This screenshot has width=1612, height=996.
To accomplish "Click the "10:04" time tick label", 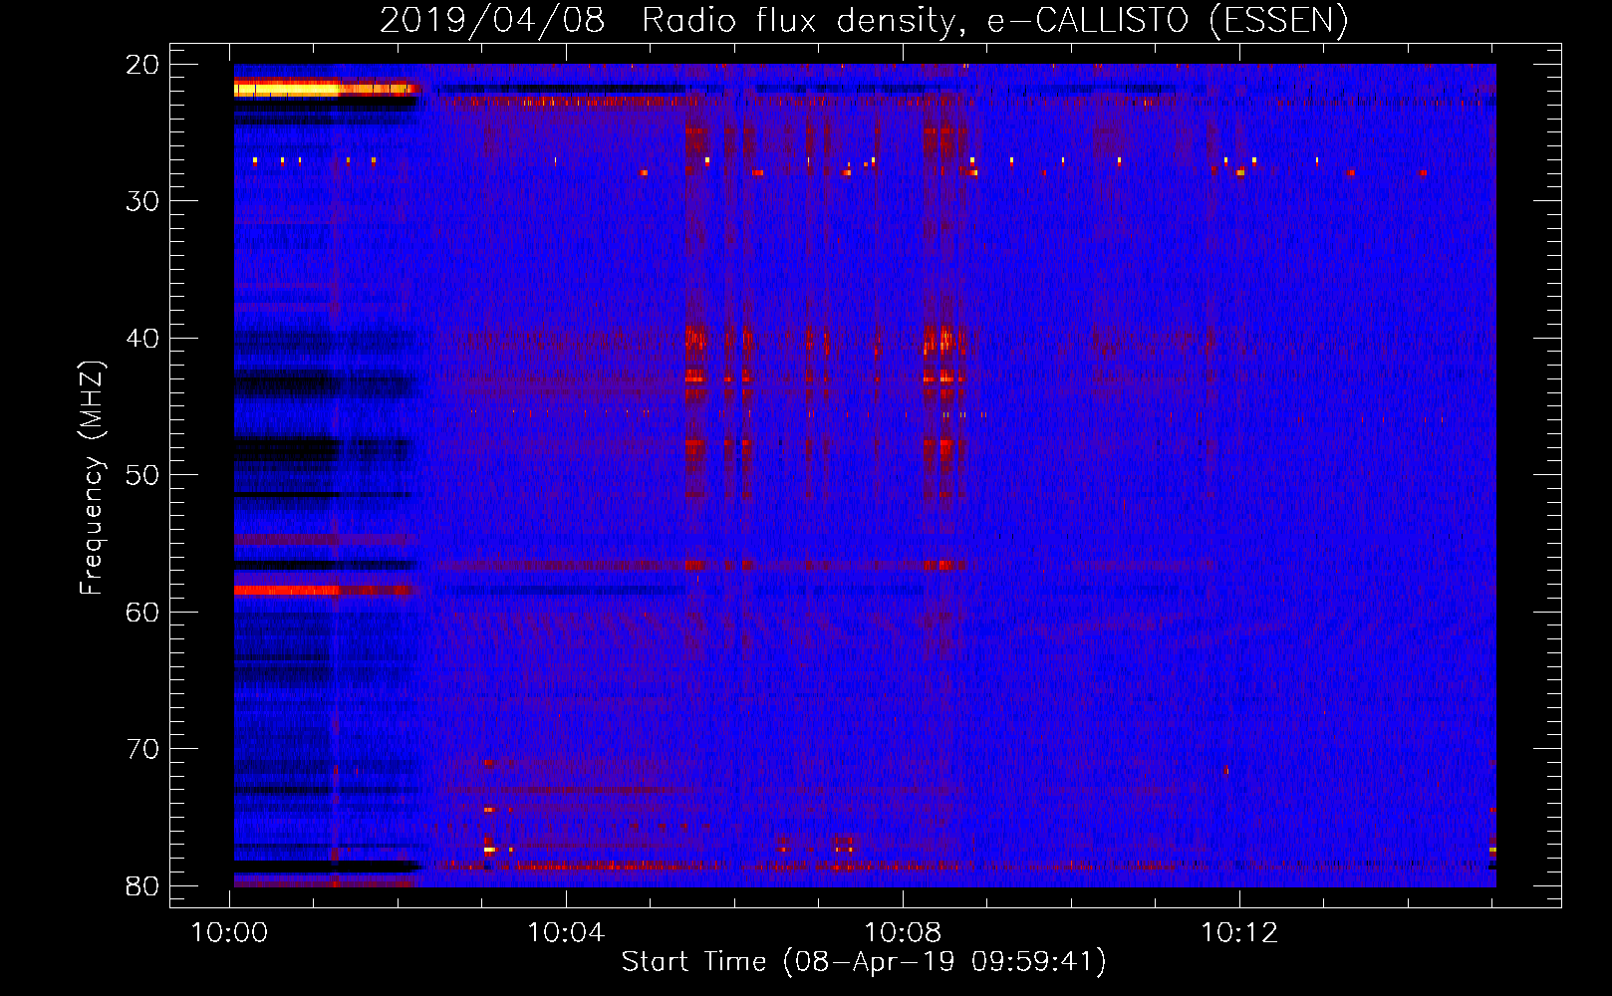I will click(567, 933).
